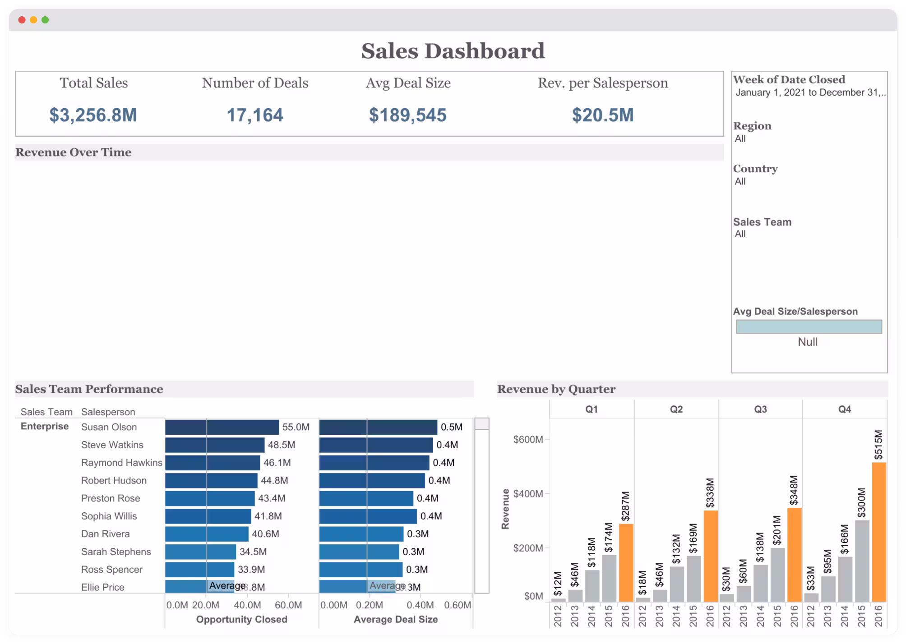This screenshot has height=644, width=906.
Task: Click Steve Watkins' 48.5M opportunity bar
Action: [215, 445]
